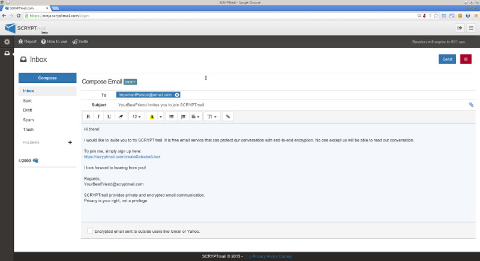Open the ToS link in the footer

(x=247, y=256)
